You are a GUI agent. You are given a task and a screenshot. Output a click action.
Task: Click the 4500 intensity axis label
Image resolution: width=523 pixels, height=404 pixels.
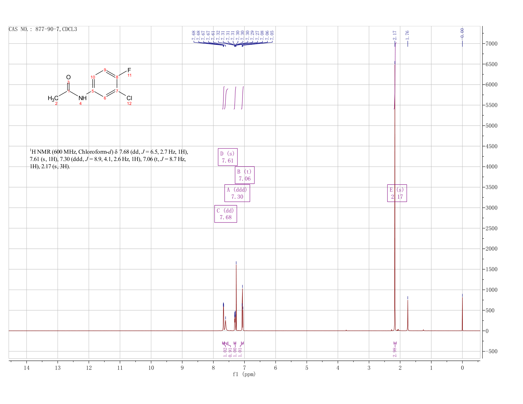pos(491,146)
